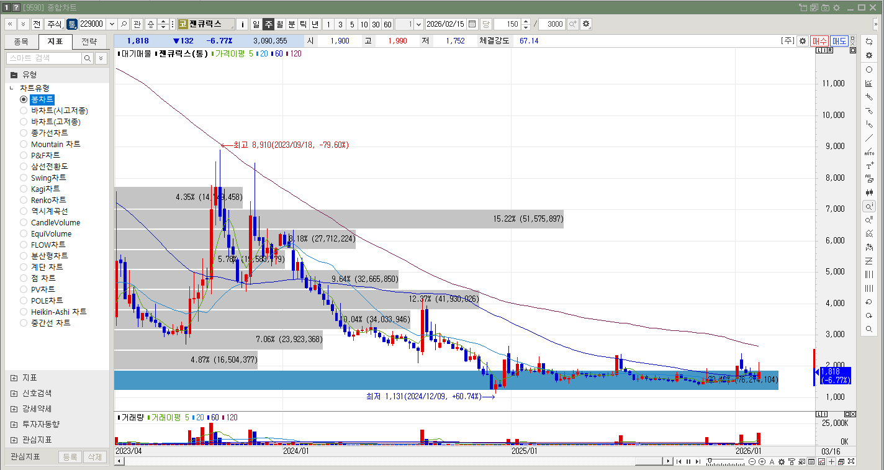Open chart settings gear in top toolbar
884x470 pixels.
(586, 24)
